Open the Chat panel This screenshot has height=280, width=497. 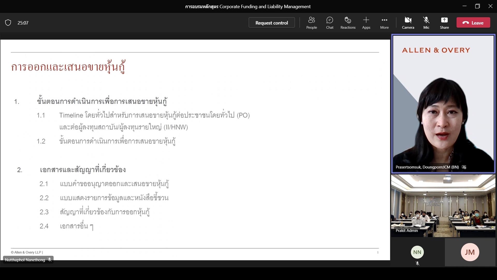(330, 23)
